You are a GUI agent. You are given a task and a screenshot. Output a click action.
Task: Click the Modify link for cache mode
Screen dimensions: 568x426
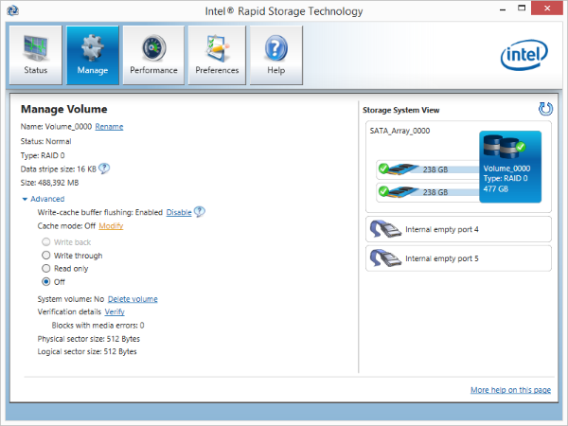coord(111,226)
